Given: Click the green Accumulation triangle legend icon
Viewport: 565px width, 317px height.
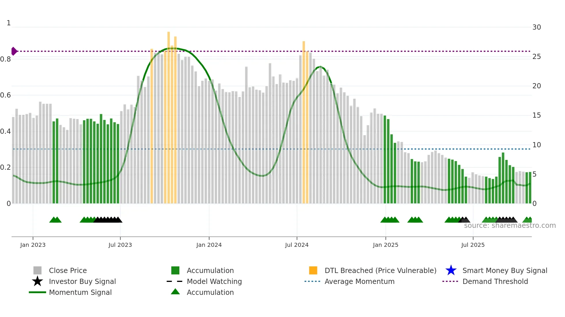Looking at the screenshot, I should (175, 292).
